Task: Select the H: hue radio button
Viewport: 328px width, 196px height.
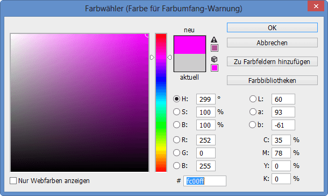Action: 176,99
